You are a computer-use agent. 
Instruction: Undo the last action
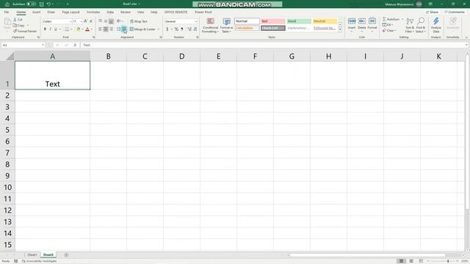point(48,4)
